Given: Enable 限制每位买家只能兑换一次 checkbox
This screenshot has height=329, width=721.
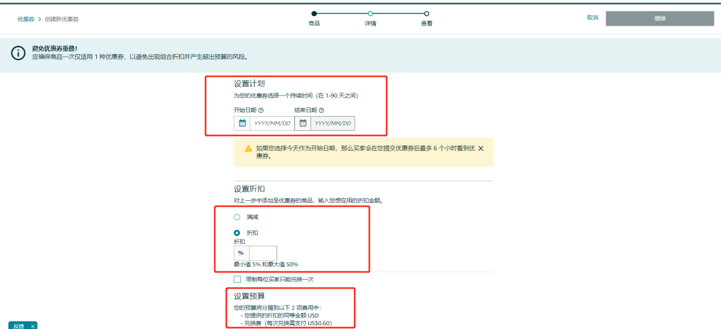Looking at the screenshot, I should (x=238, y=279).
